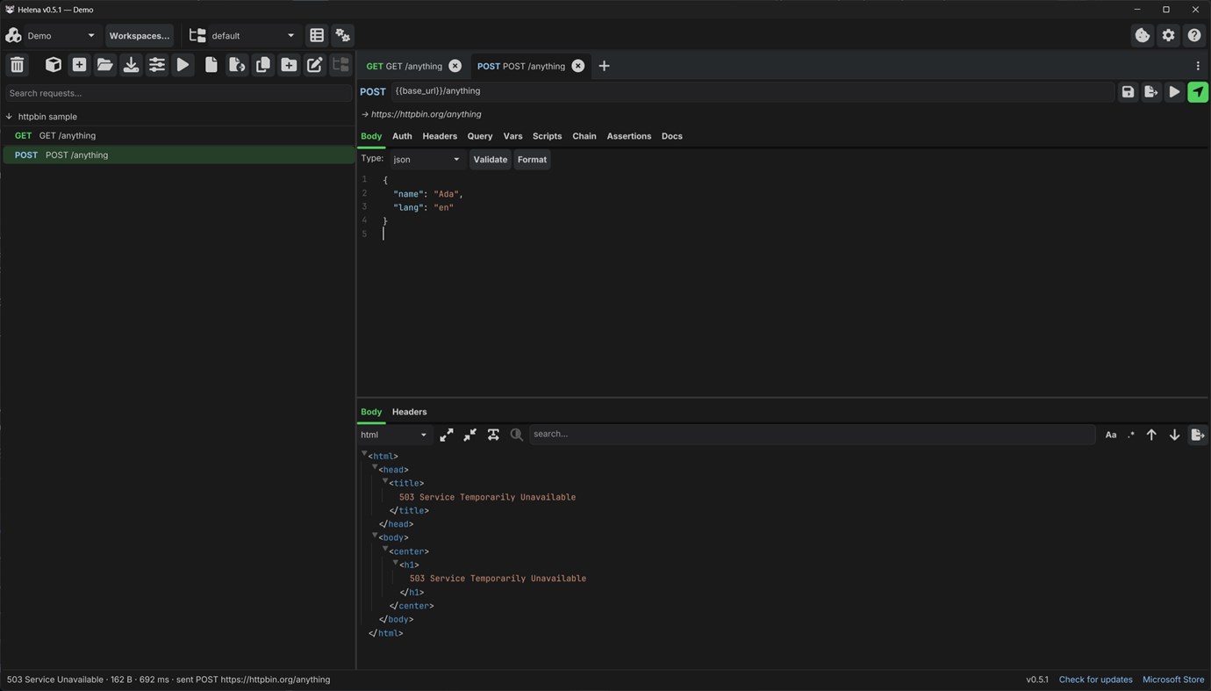
Task: Click the Format button
Action: point(532,159)
